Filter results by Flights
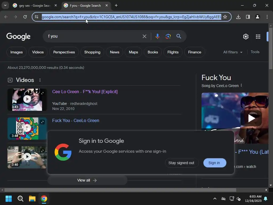The height and width of the screenshot is (205, 273). point(173,52)
